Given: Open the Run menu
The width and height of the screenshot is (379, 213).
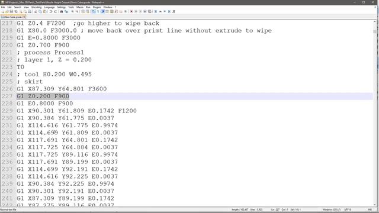Looking at the screenshot, I should pyautogui.click(x=88, y=7).
